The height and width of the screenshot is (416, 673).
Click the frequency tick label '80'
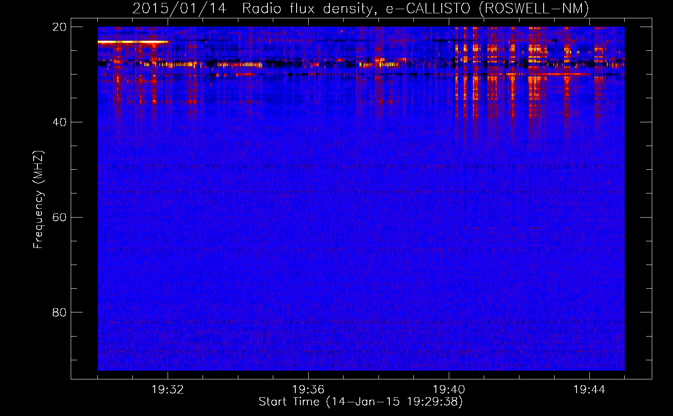click(59, 312)
